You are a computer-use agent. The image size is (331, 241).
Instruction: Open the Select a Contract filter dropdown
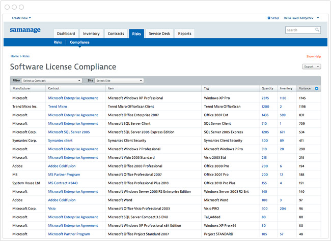[x=52, y=81]
